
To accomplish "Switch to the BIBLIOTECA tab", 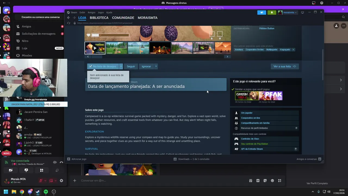I will 99,18.
